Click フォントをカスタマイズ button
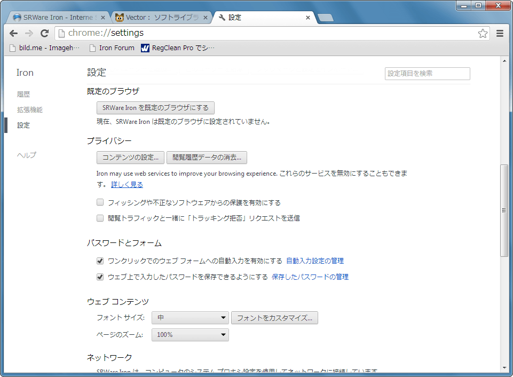The height and width of the screenshot is (377, 513). point(274,318)
